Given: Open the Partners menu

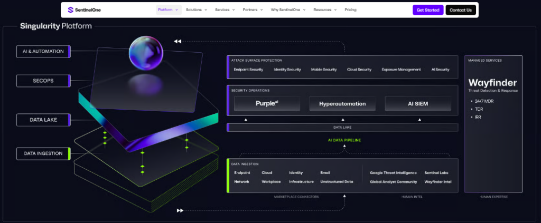Looking at the screenshot, I should pyautogui.click(x=253, y=10).
